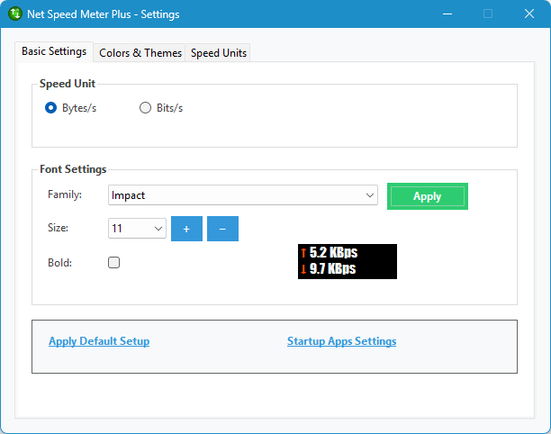
Task: Select the Bytes/s speed unit
Action: 51,108
